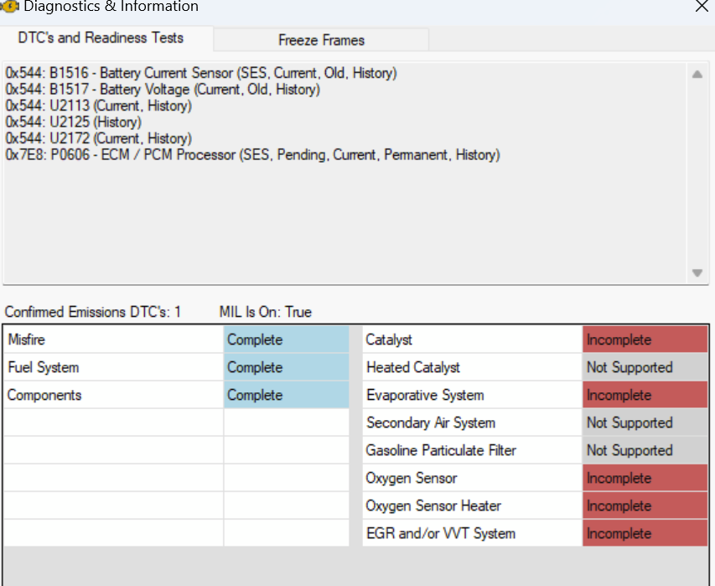715x586 pixels.
Task: Click the Catalyst Incomplete status cell
Action: click(x=645, y=340)
